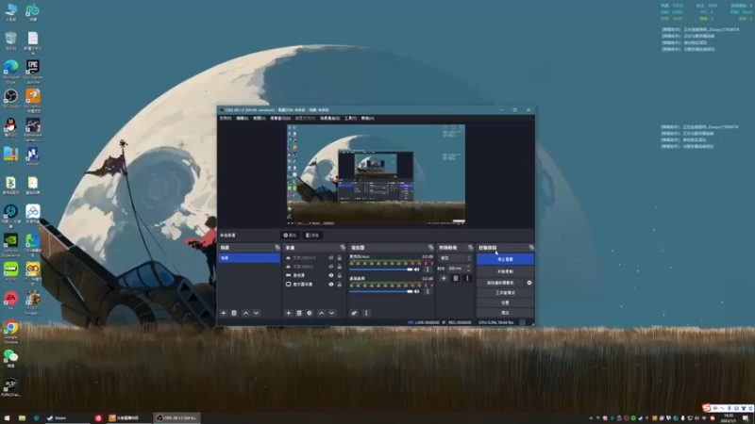755x424 pixels.
Task: Open the 工具(T) Tools menu
Action: coord(350,119)
